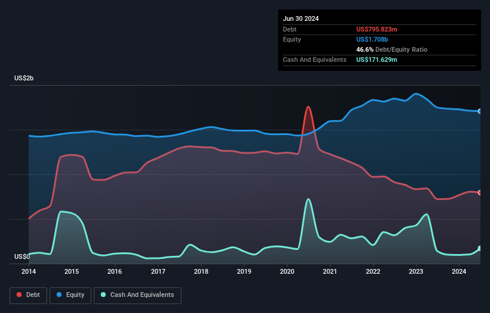Click the 2023 x-axis label
The image size is (490, 313).
(x=416, y=271)
